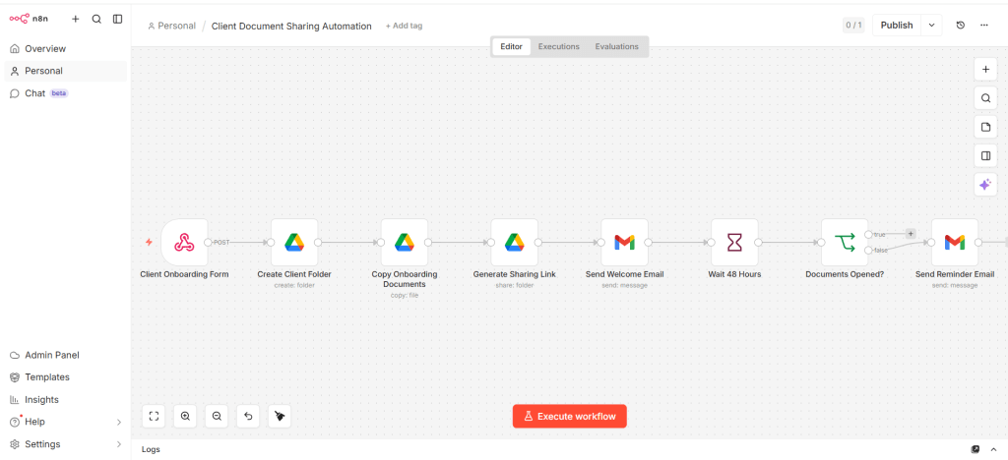Screen dimensions: 1008x460
Task: Add a node with canvas plus button
Action: coord(985,69)
